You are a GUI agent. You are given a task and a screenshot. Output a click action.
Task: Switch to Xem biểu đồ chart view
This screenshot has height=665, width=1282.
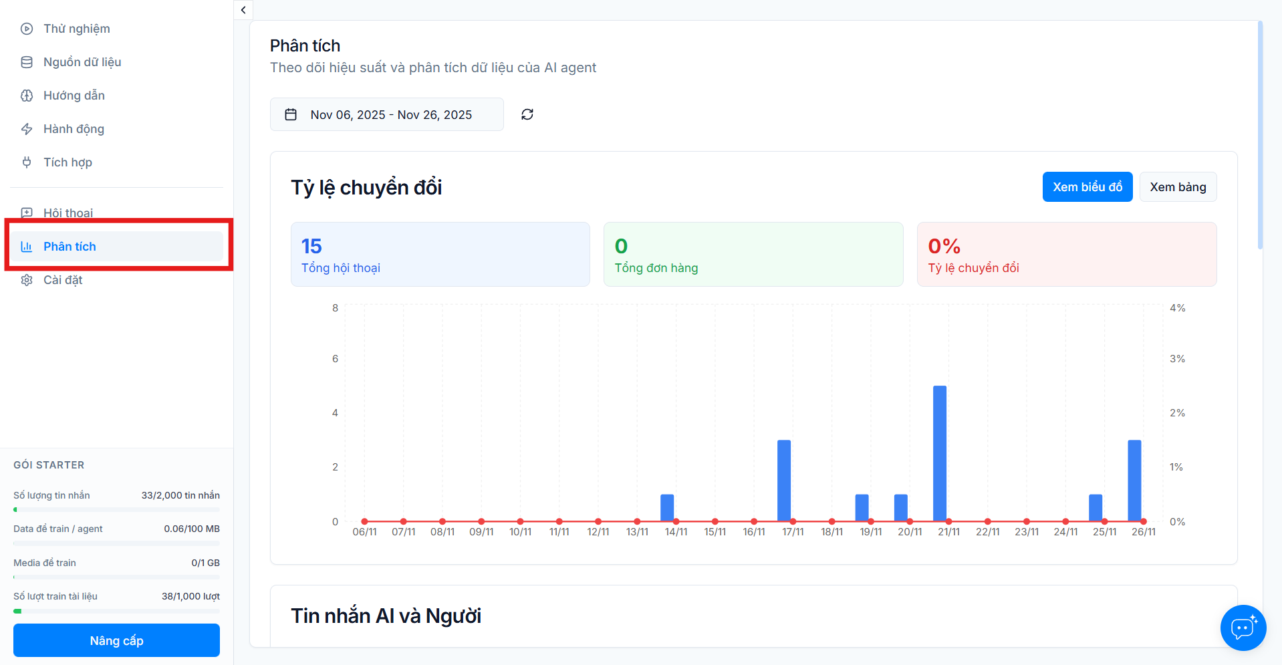[1087, 187]
